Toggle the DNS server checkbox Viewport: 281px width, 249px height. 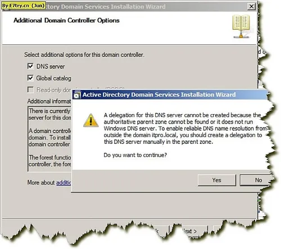[x=30, y=66]
